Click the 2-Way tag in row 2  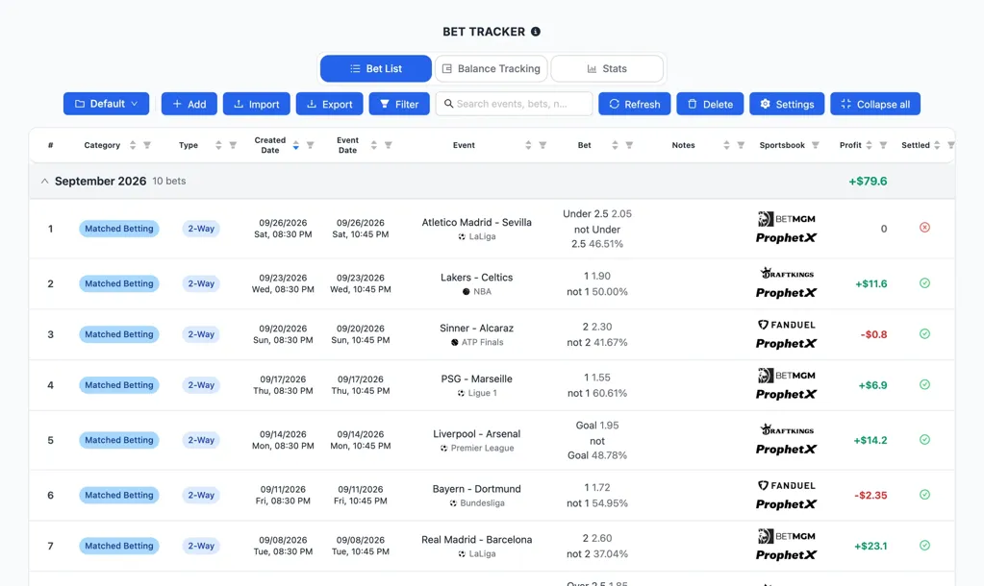[x=201, y=283]
